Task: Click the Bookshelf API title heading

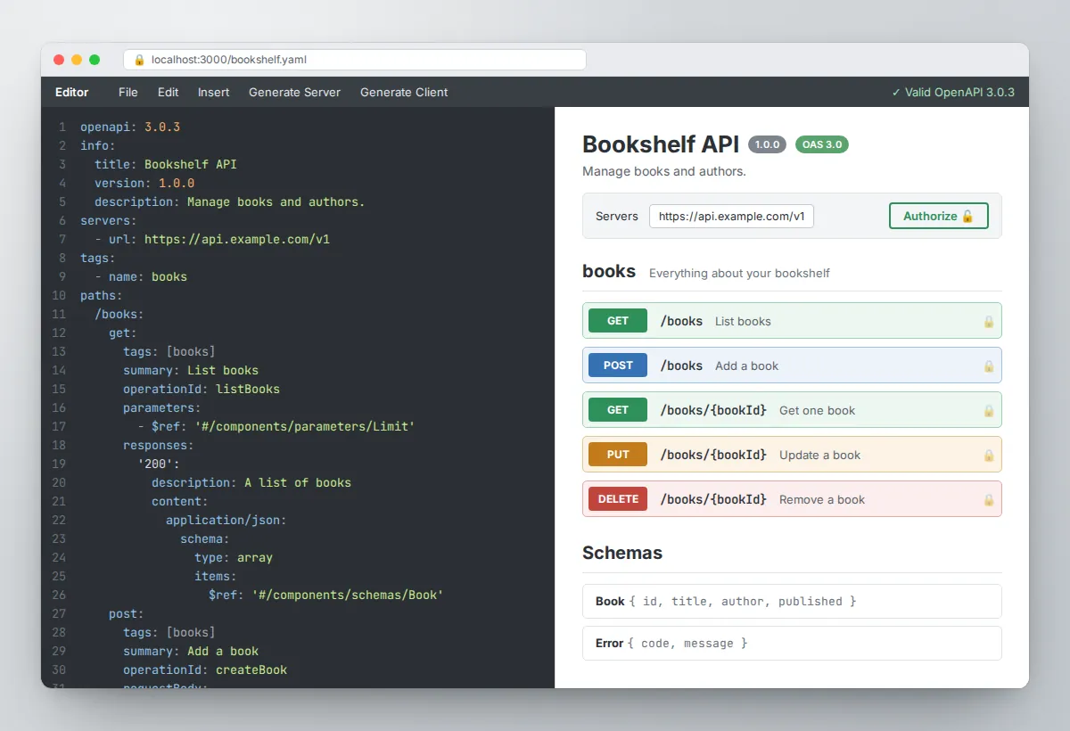Action: click(x=661, y=144)
